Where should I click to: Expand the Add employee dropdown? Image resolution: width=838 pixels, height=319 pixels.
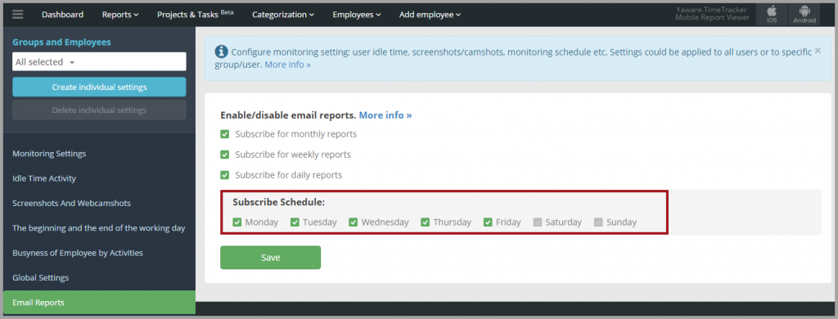click(430, 15)
